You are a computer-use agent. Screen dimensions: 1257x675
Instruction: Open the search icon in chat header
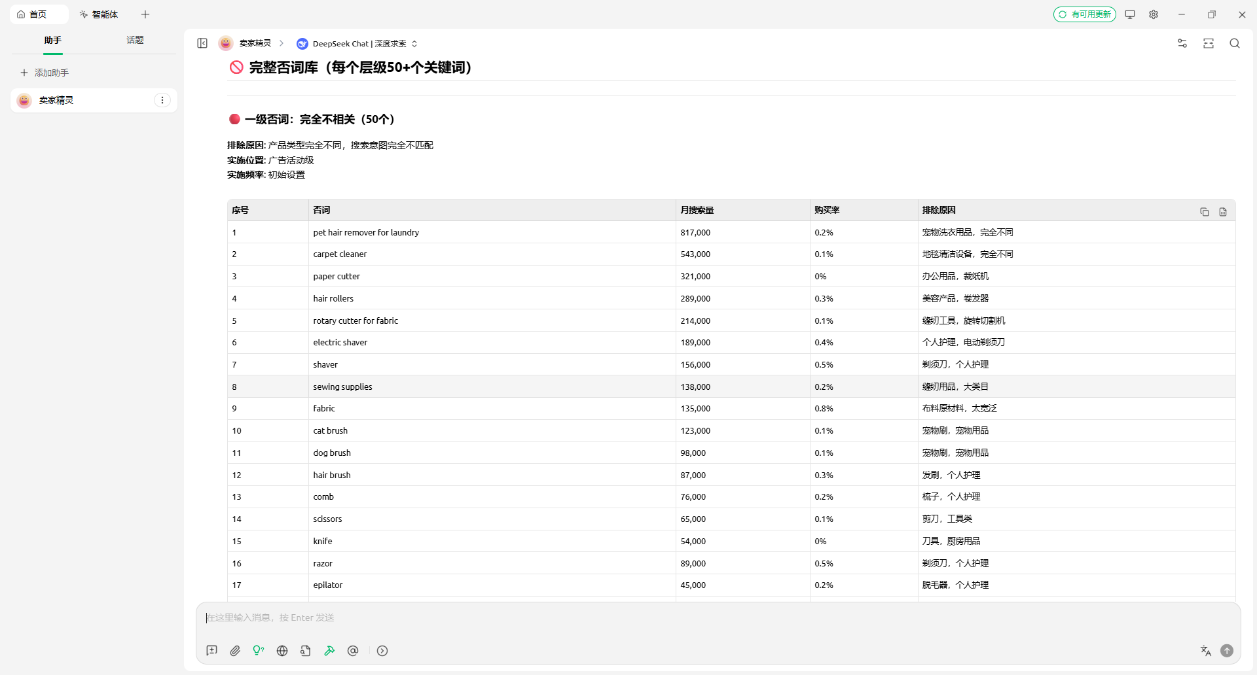tap(1234, 43)
